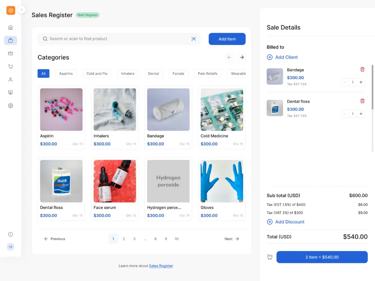The width and height of the screenshot is (375, 281).
Task: Open Add Discount under taxes
Action: pyautogui.click(x=286, y=222)
